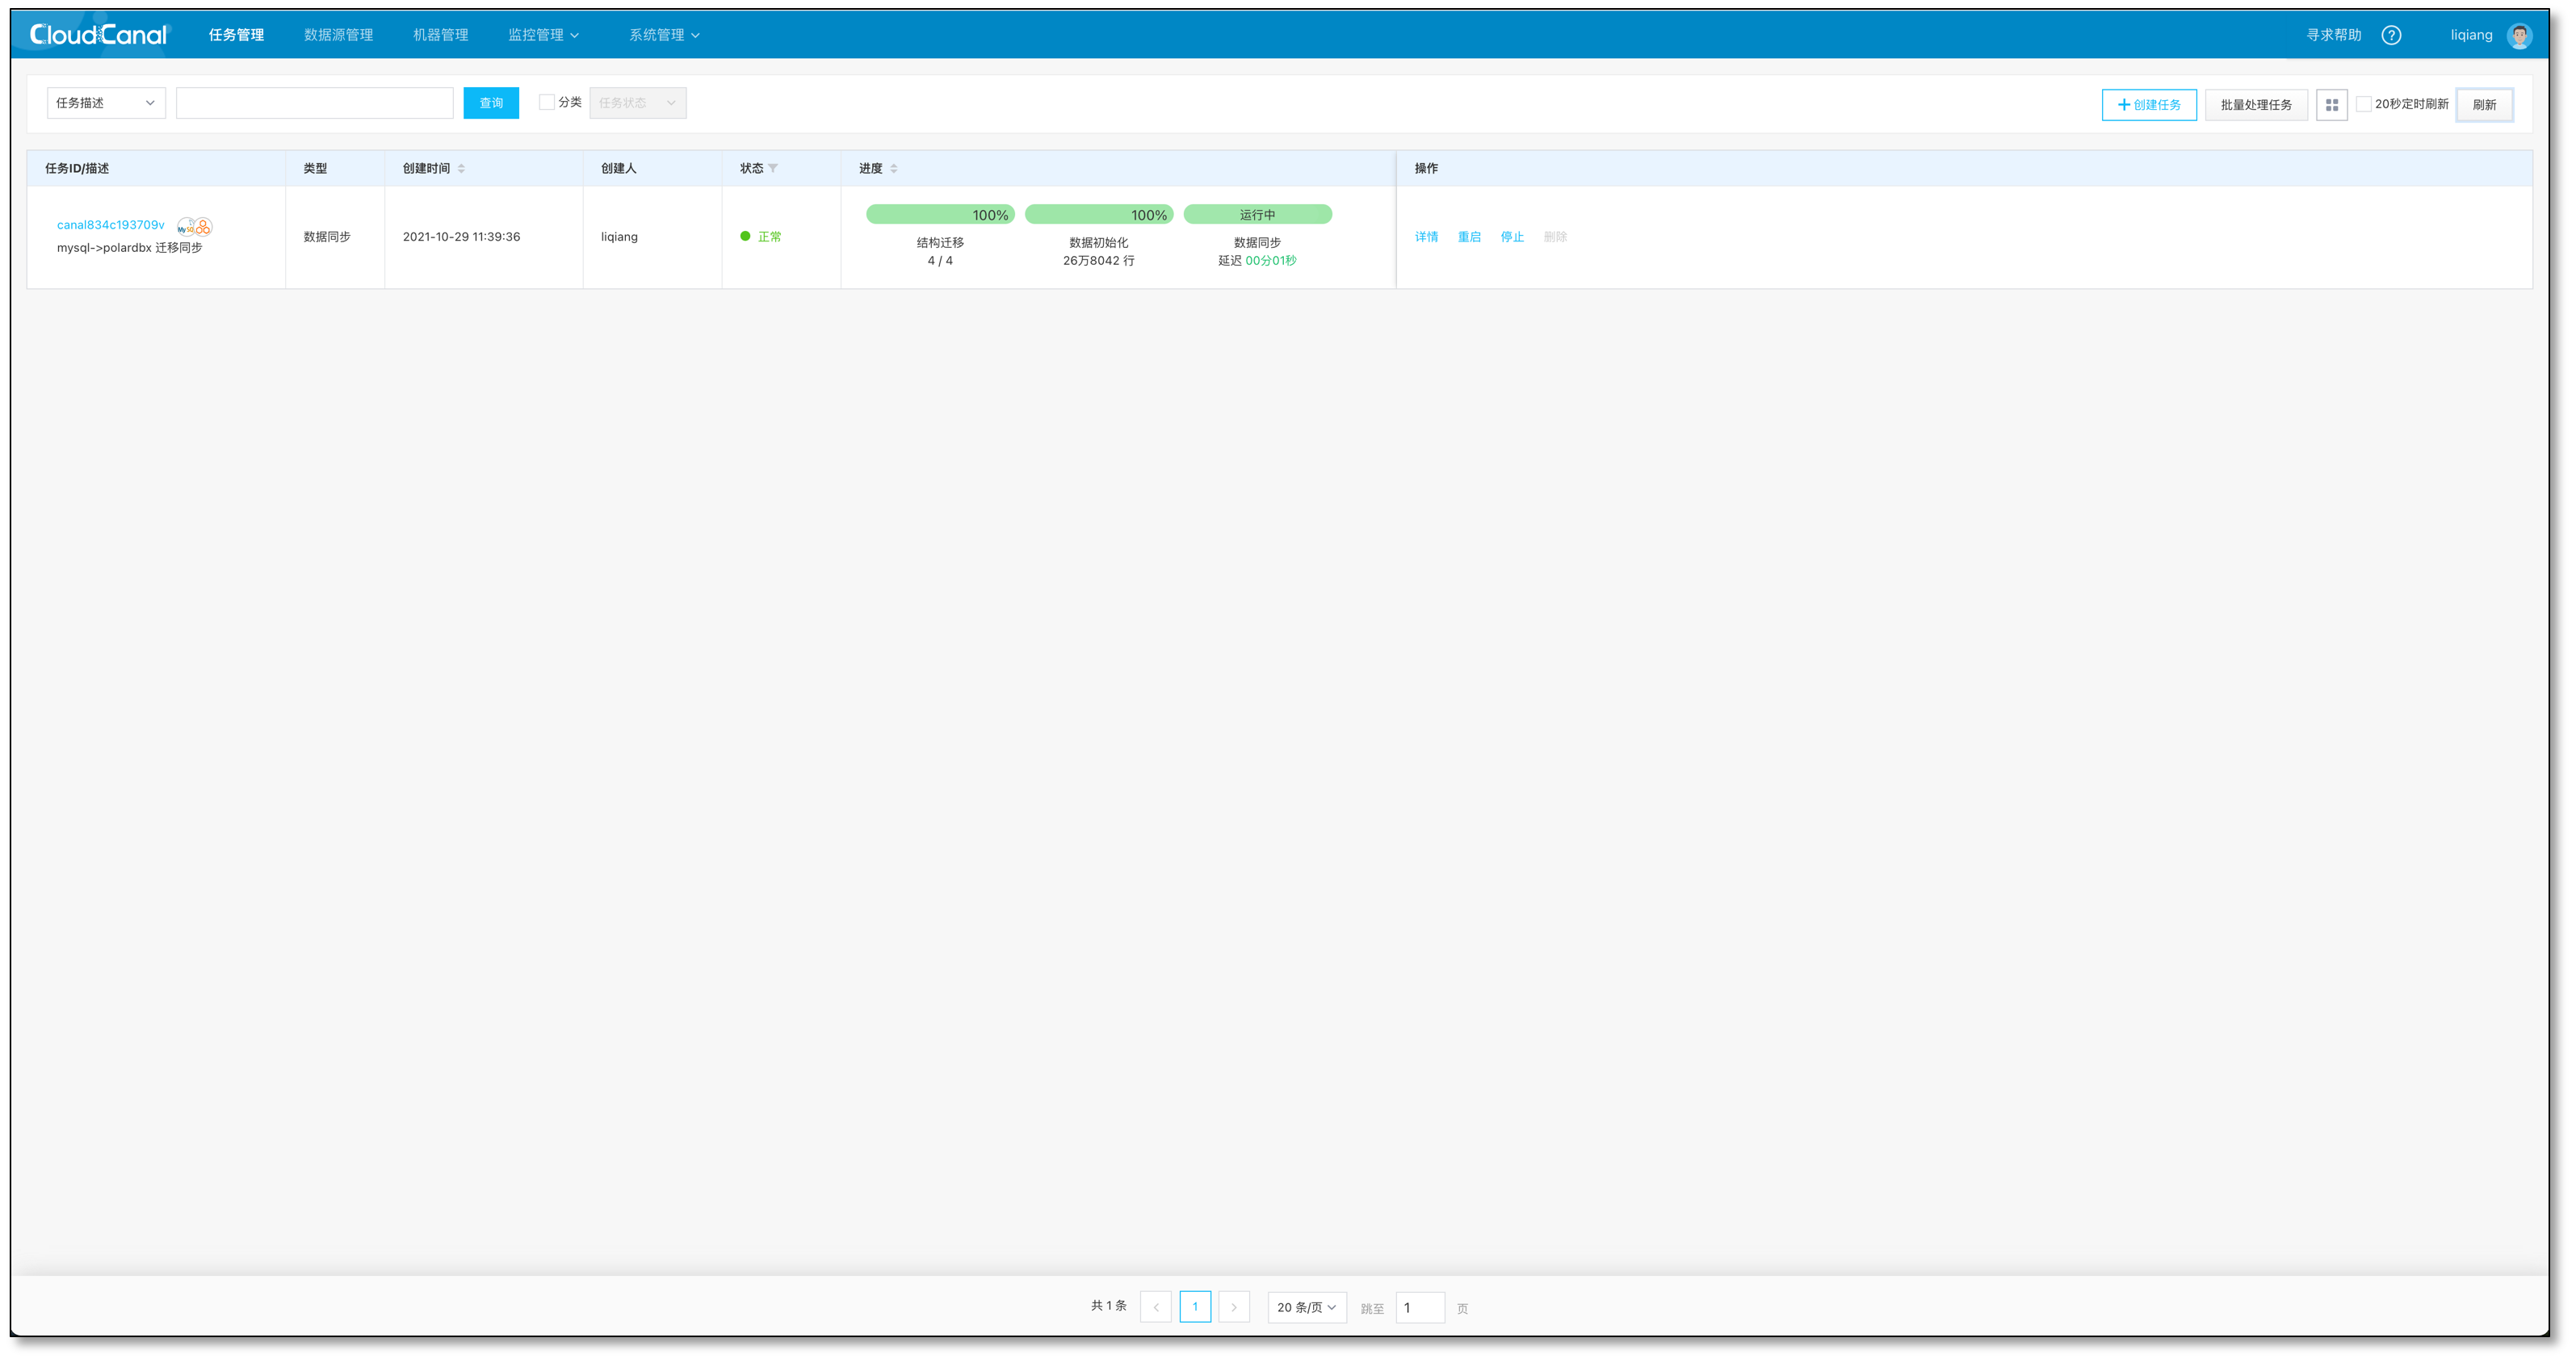Sort by progress column arrows

893,168
